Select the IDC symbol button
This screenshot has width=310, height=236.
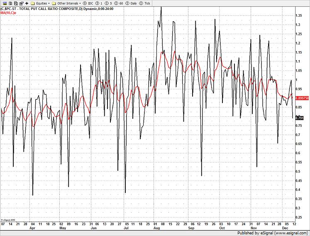(x=88, y=3)
